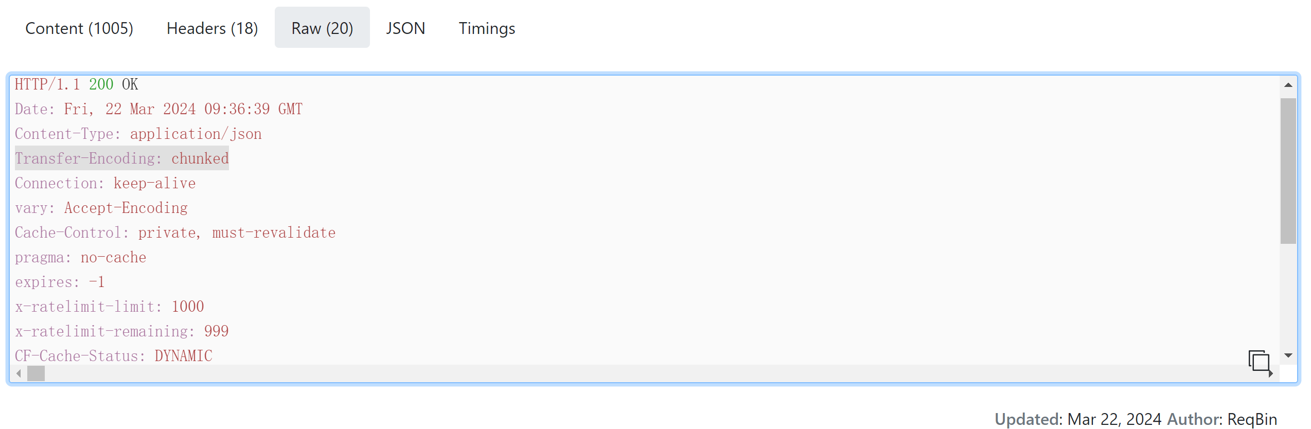Click the x-ratelimit-remaining: 999 line
Screen dimensions: 1311x429
point(121,331)
